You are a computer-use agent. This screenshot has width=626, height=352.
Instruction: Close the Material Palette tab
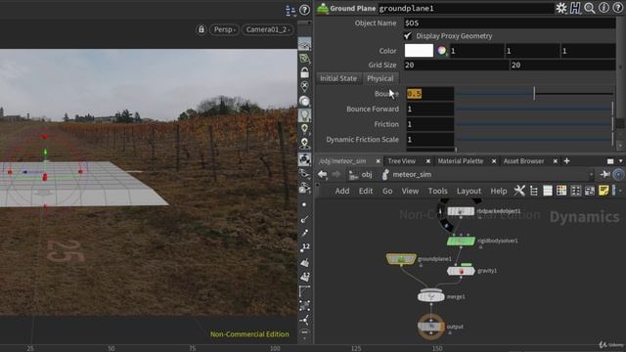[494, 161]
